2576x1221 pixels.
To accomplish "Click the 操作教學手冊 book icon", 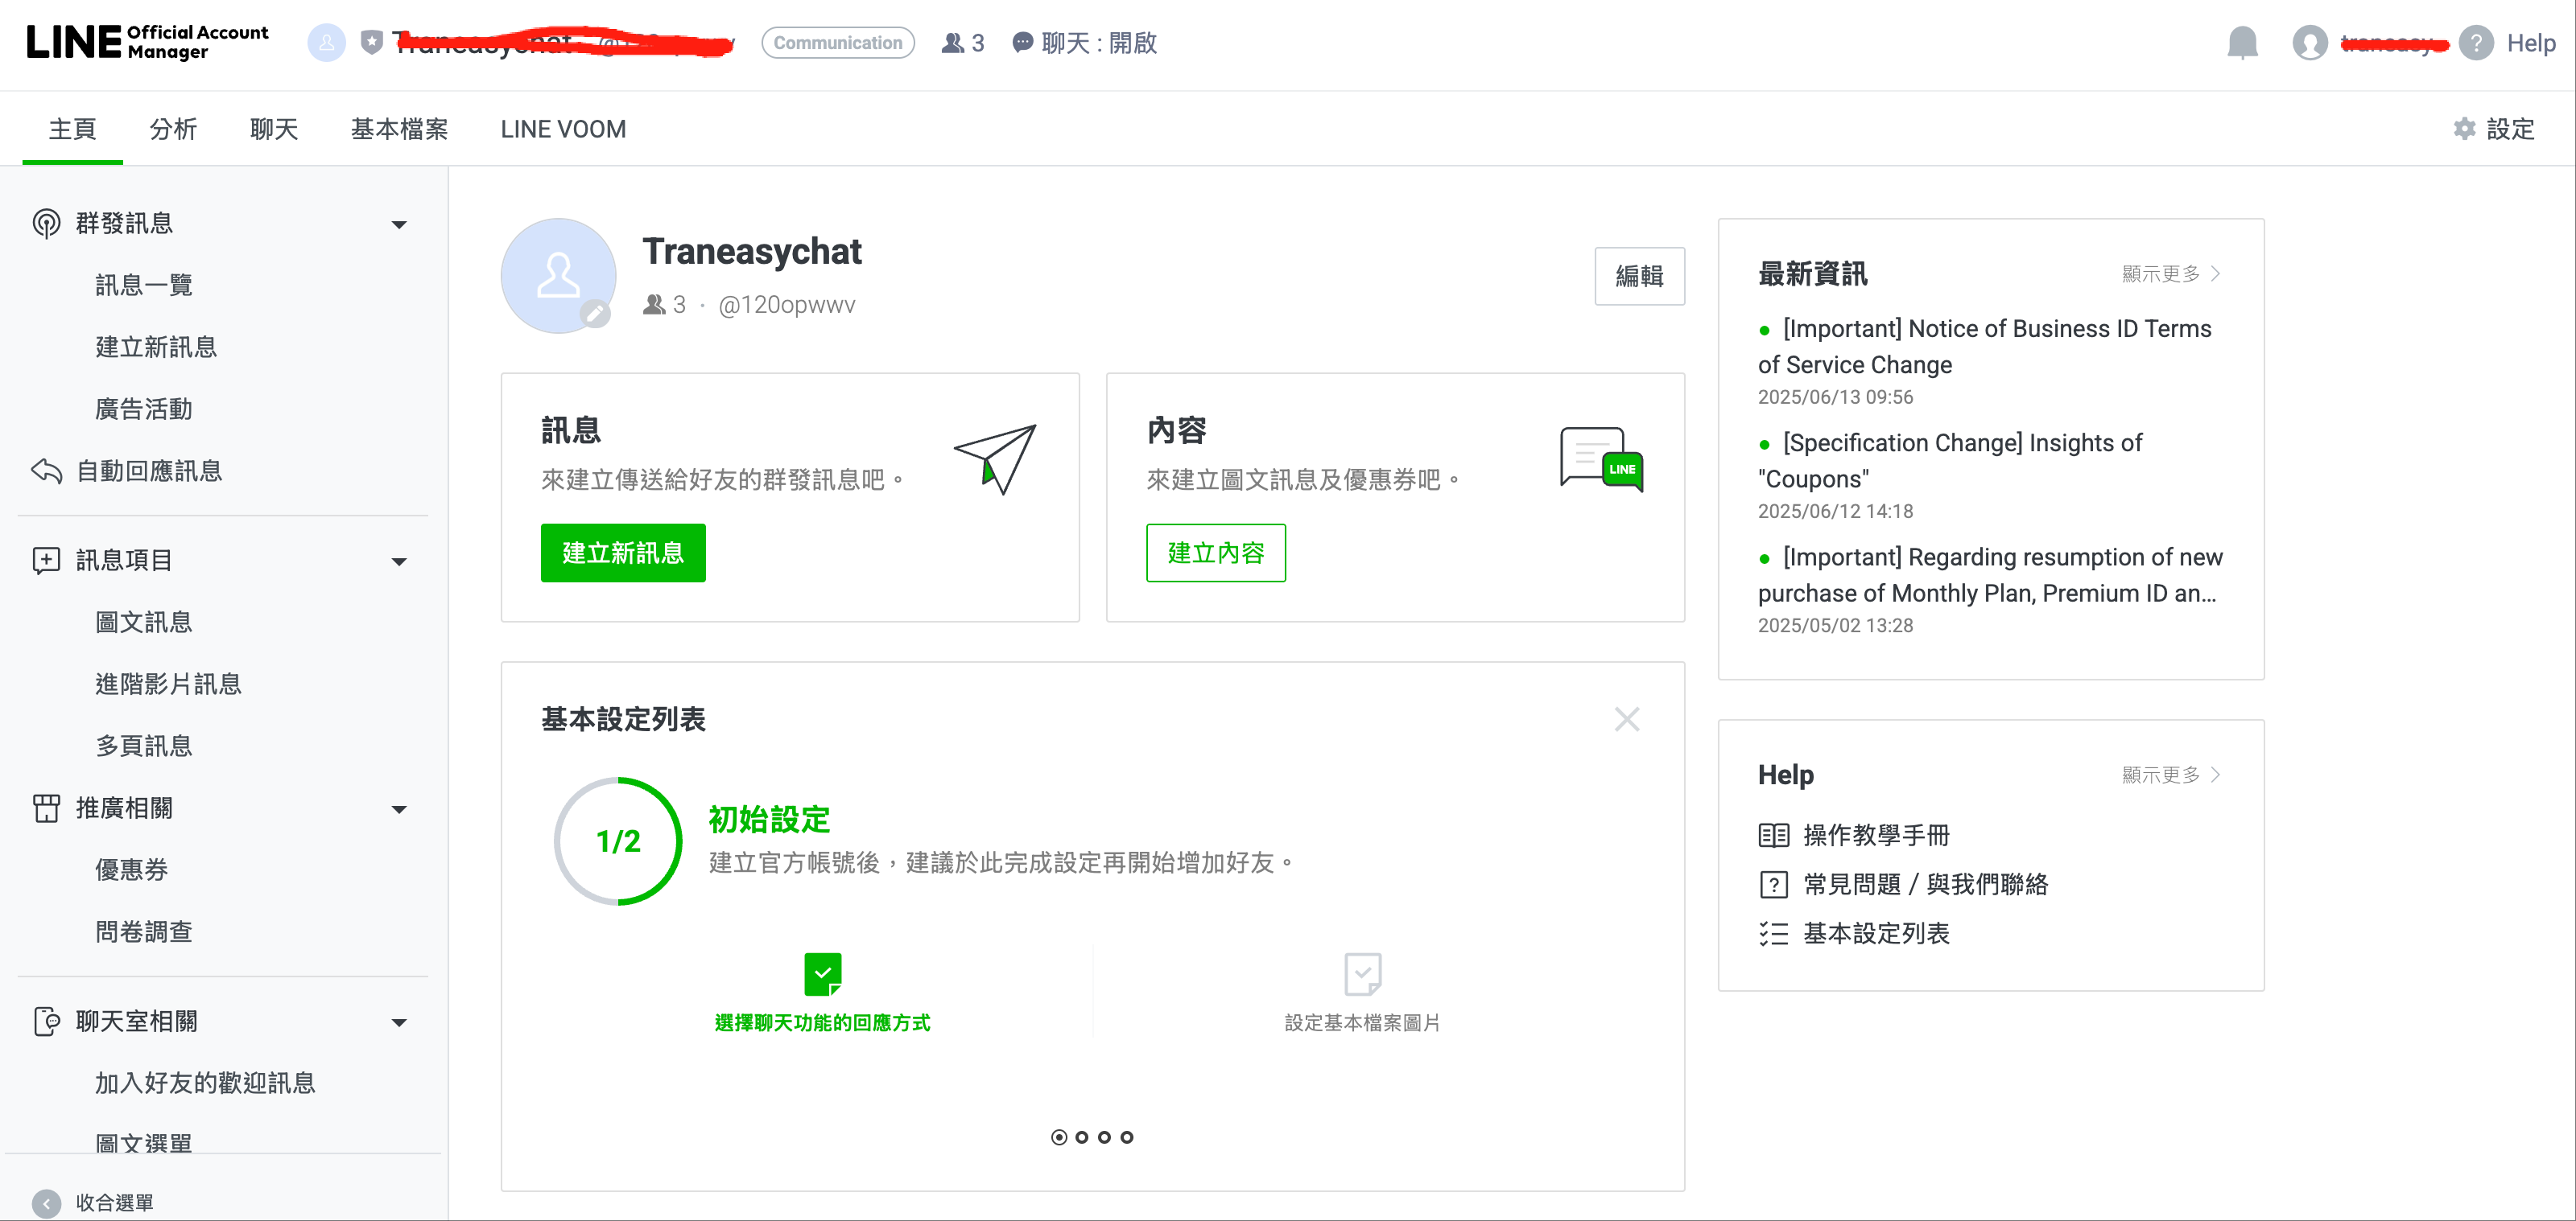I will point(1773,836).
